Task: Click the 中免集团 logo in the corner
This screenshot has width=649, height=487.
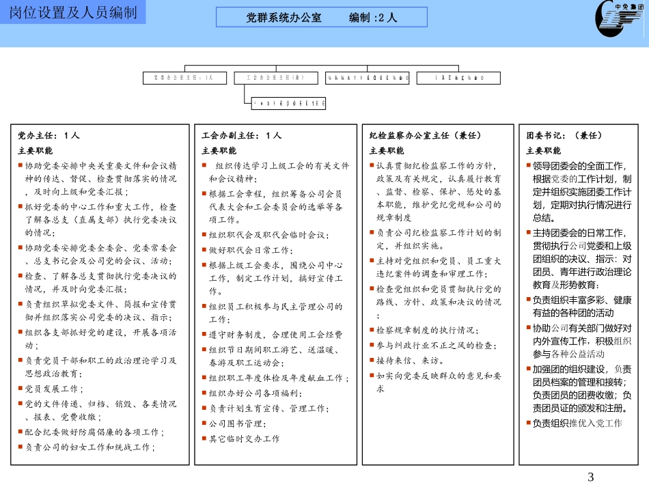Action: [x=620, y=18]
